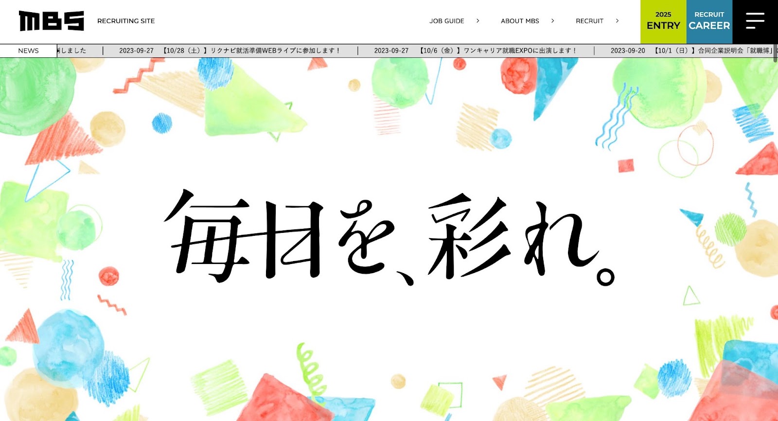The height and width of the screenshot is (421, 778).
Task: Open the JOB GUIDE menu
Action: [x=447, y=21]
